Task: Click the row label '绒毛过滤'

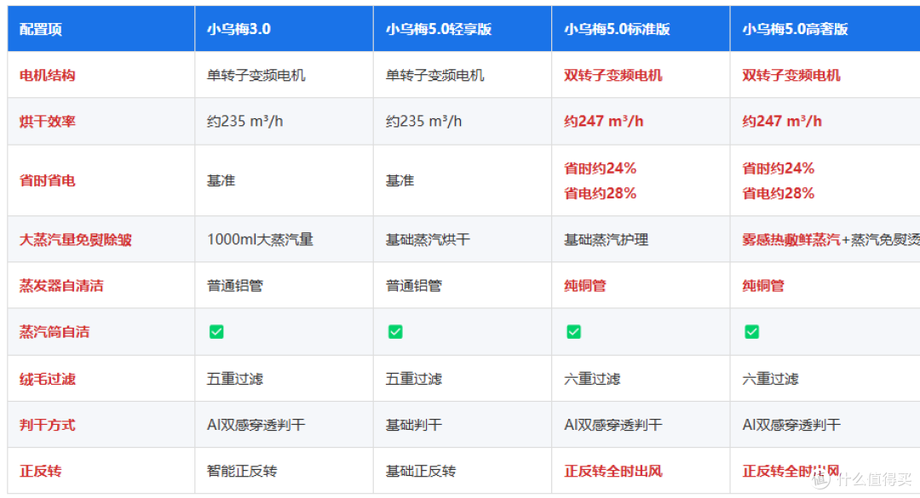Action: coord(48,379)
